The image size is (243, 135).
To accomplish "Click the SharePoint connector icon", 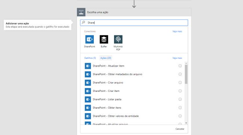I will (89, 39).
